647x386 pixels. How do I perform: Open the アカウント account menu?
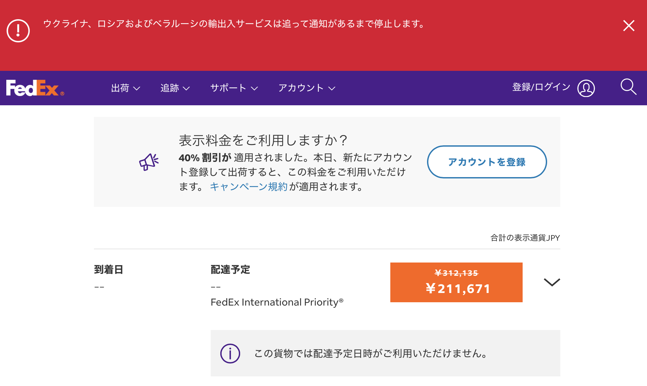pyautogui.click(x=307, y=88)
